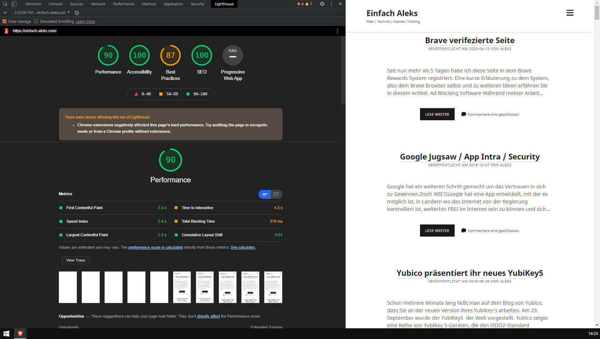Image resolution: width=600 pixels, height=339 pixels.
Task: Select the Performance DevTools tab
Action: click(124, 4)
